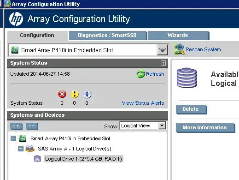Collapse the Smart Array P410i tree node

[13, 138]
